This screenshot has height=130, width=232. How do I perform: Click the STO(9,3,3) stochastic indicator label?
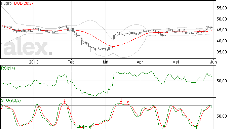pos(11,100)
